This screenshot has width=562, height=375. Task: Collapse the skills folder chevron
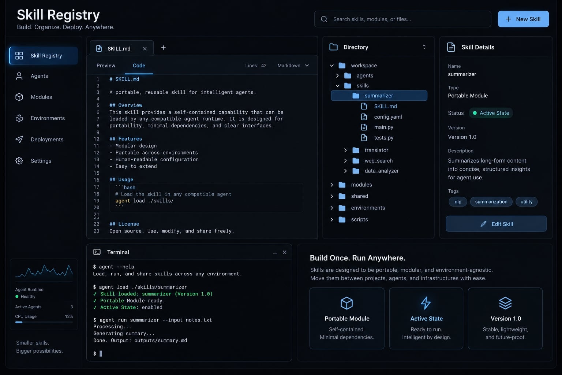click(337, 86)
